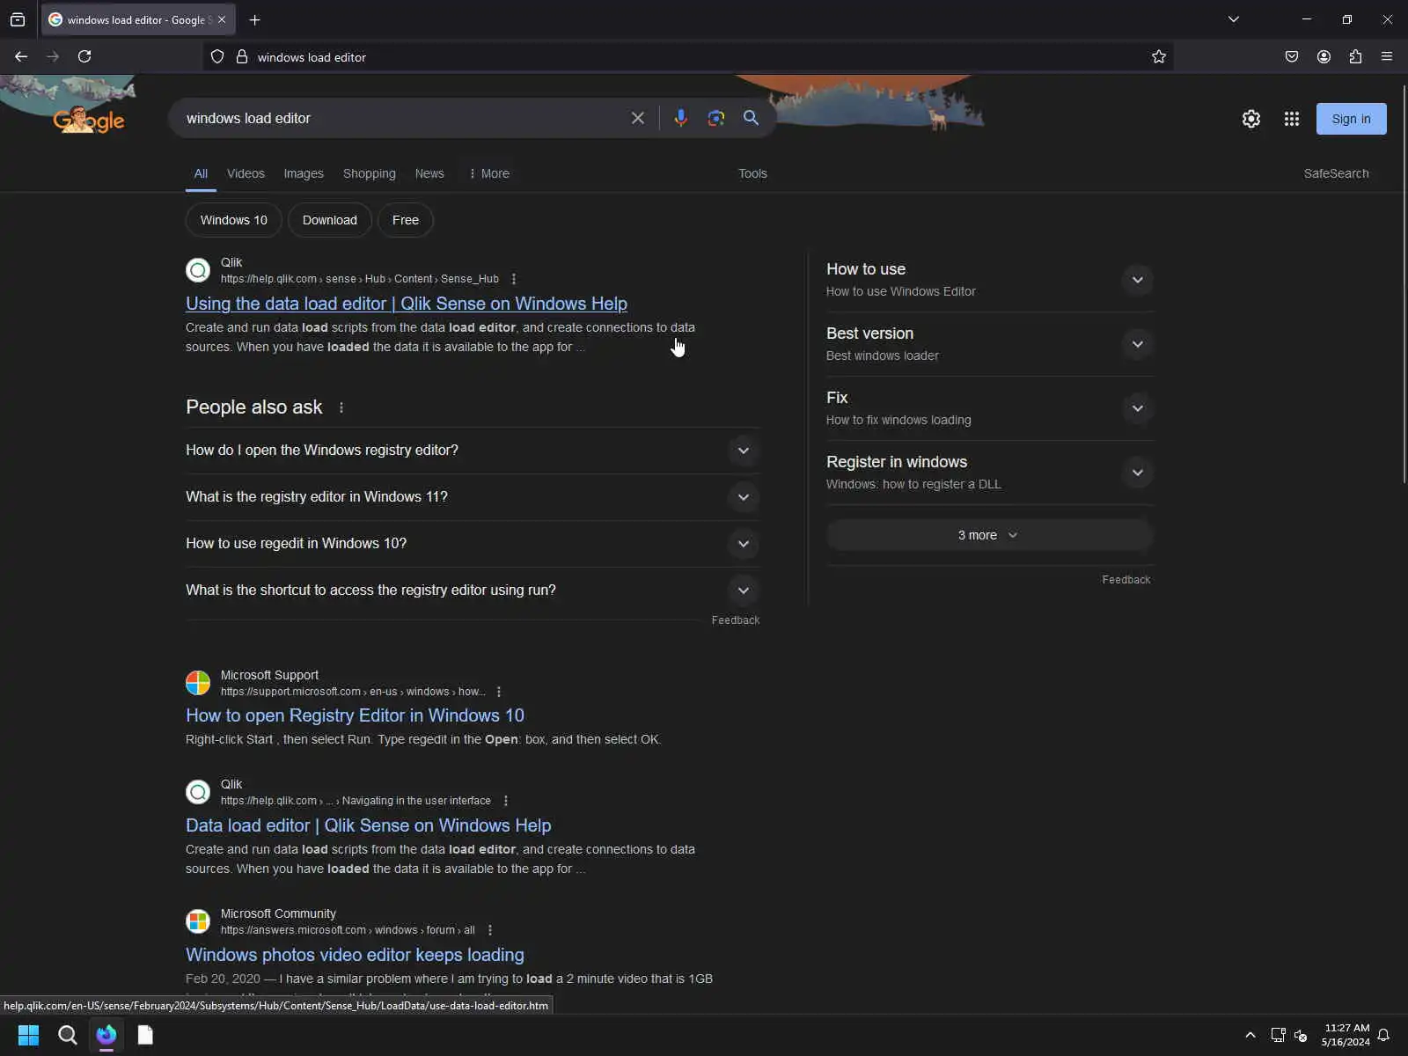Open Windows taskbar search

(68, 1035)
